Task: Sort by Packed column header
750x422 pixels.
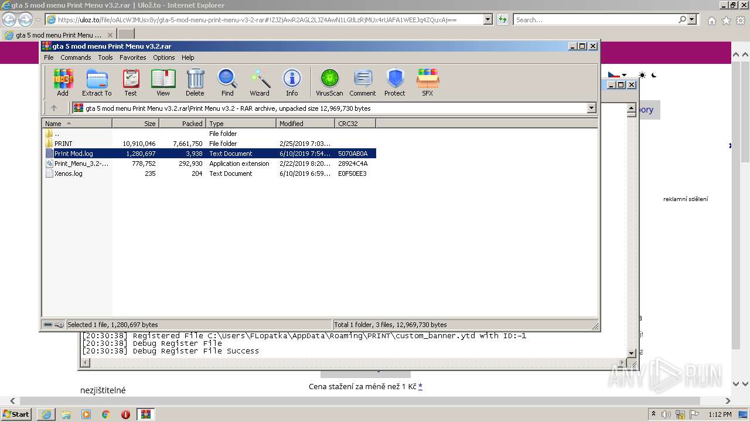Action: (182, 123)
